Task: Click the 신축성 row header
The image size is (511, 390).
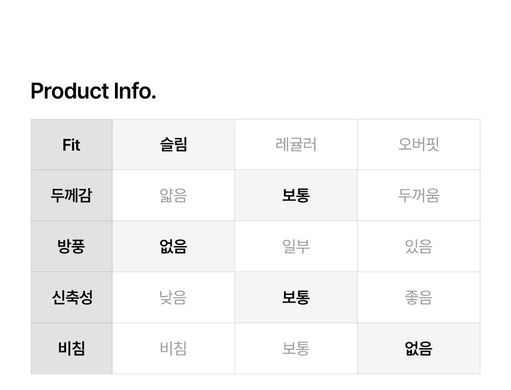Action: 72,298
